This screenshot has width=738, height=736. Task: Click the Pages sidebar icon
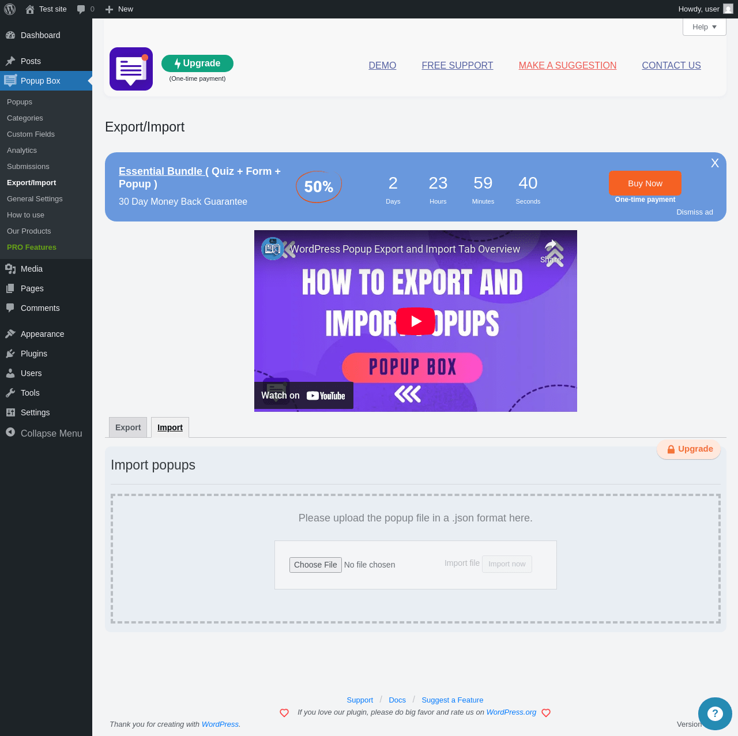[x=10, y=288]
